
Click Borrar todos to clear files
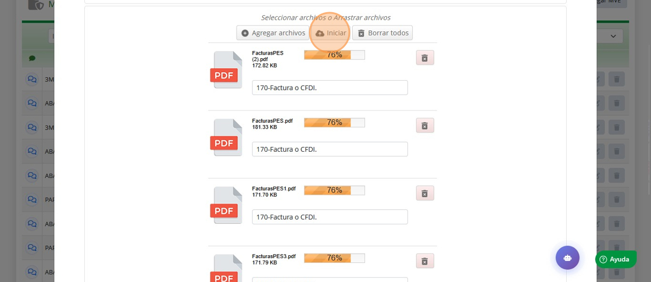[382, 33]
